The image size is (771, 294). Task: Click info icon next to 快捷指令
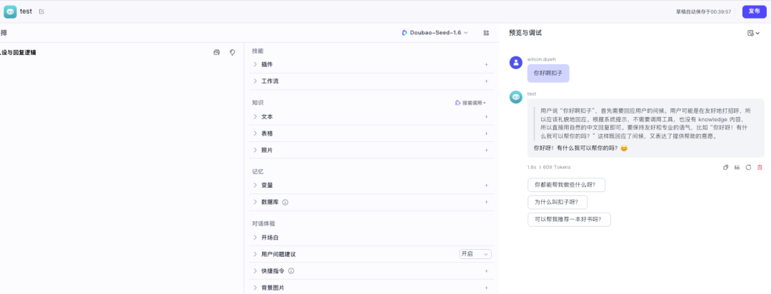pyautogui.click(x=291, y=271)
